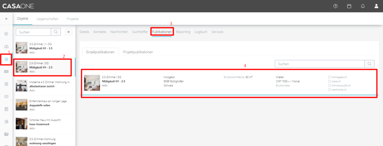
Task: Switch to the Liegenschaften tab
Action: tap(48, 19)
